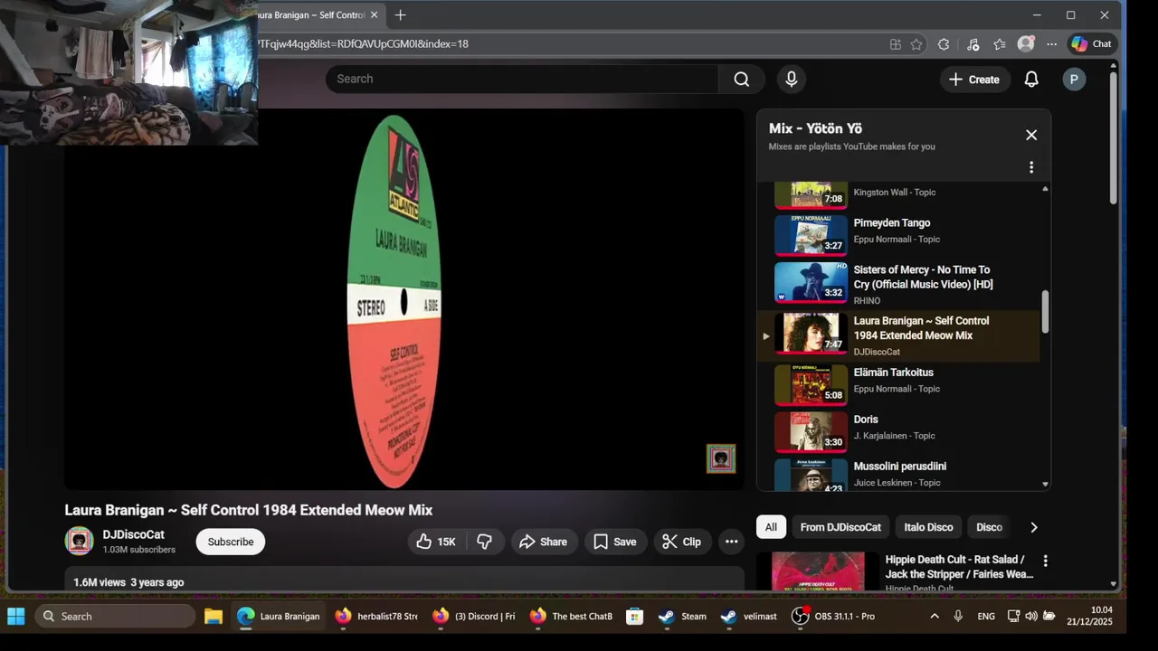The height and width of the screenshot is (651, 1158).
Task: Open the Windows Start menu
Action: coord(16,617)
